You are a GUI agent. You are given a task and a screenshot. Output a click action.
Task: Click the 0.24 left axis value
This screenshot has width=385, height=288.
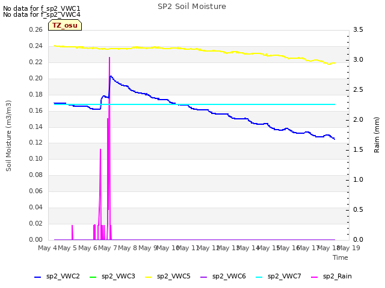point(36,46)
